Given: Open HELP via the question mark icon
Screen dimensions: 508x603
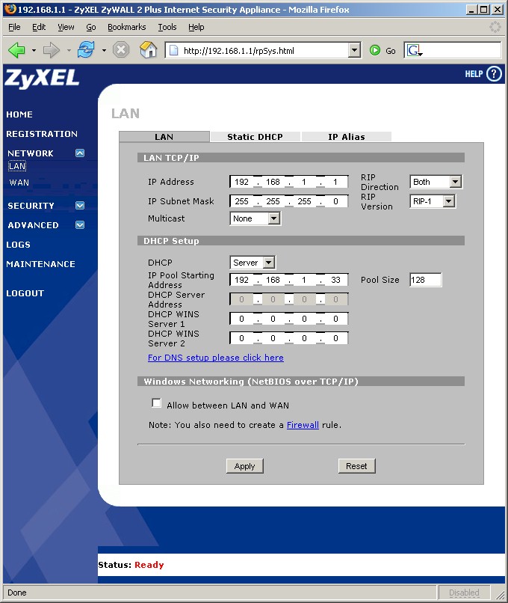Looking at the screenshot, I should [494, 74].
